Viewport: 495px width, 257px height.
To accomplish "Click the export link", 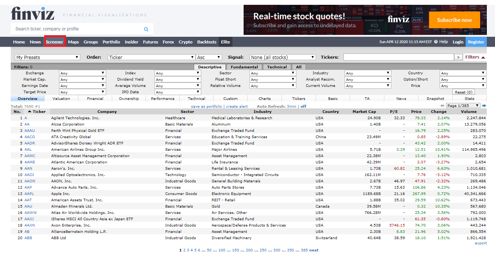I will 481,243.
